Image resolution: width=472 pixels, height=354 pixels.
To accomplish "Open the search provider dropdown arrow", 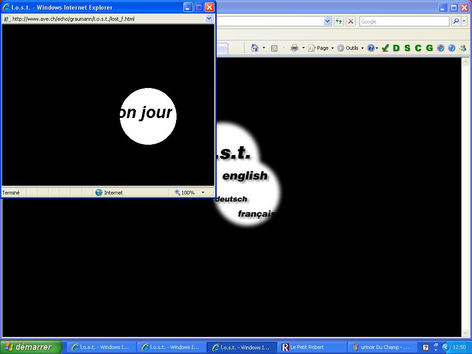I will [464, 21].
